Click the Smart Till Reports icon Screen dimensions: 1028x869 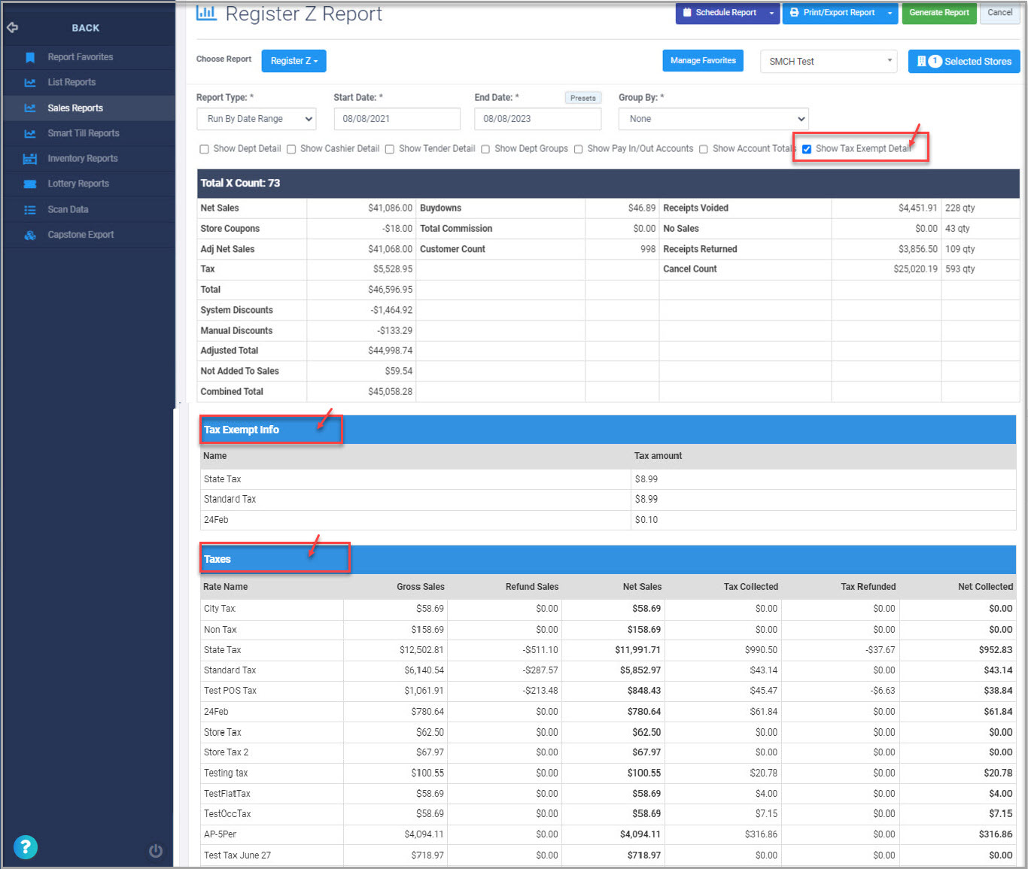point(30,133)
